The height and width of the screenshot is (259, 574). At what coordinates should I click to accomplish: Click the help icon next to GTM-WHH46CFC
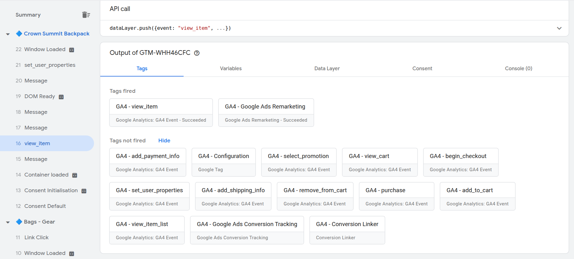(x=197, y=53)
